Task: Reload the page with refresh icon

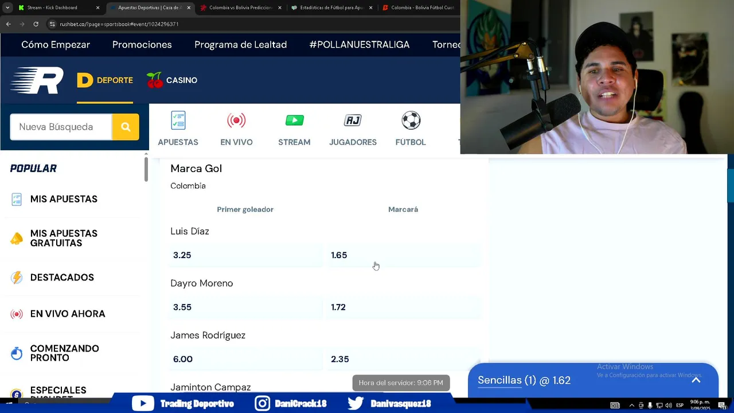Action: click(x=36, y=24)
